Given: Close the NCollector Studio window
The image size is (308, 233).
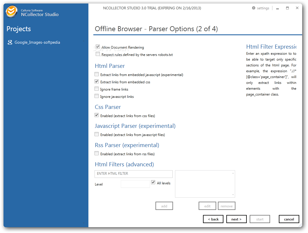Looking at the screenshot, I should 297,8.
